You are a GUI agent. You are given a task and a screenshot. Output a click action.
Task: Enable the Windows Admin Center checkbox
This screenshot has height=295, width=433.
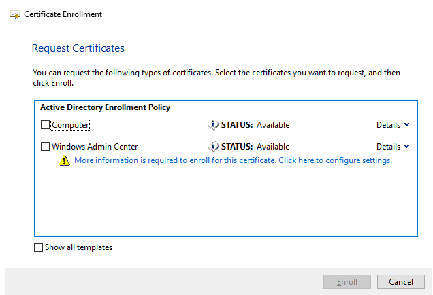45,146
